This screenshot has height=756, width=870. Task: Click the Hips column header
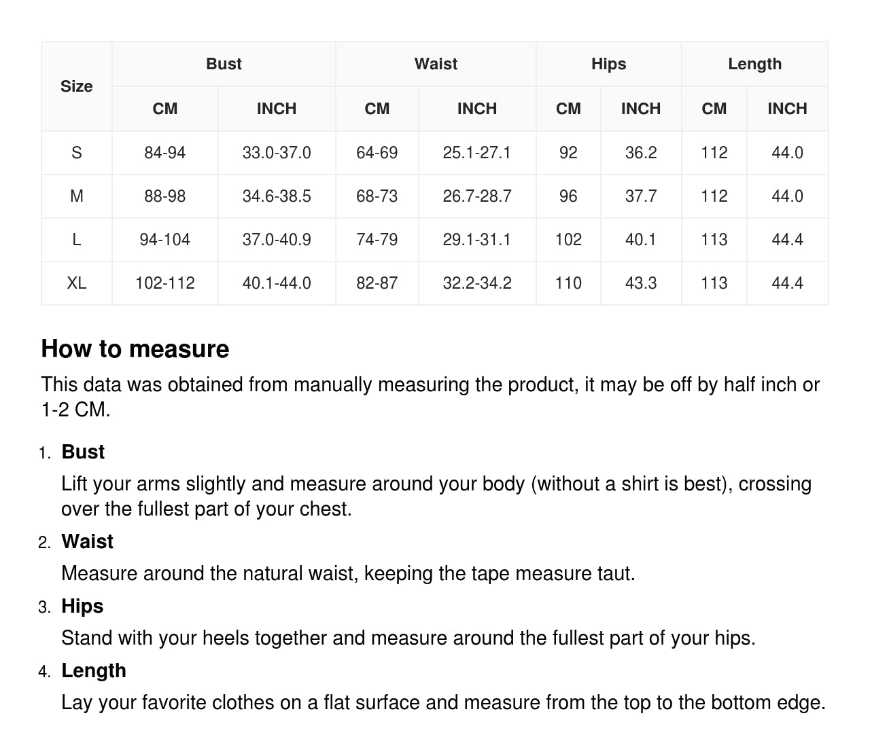click(608, 64)
